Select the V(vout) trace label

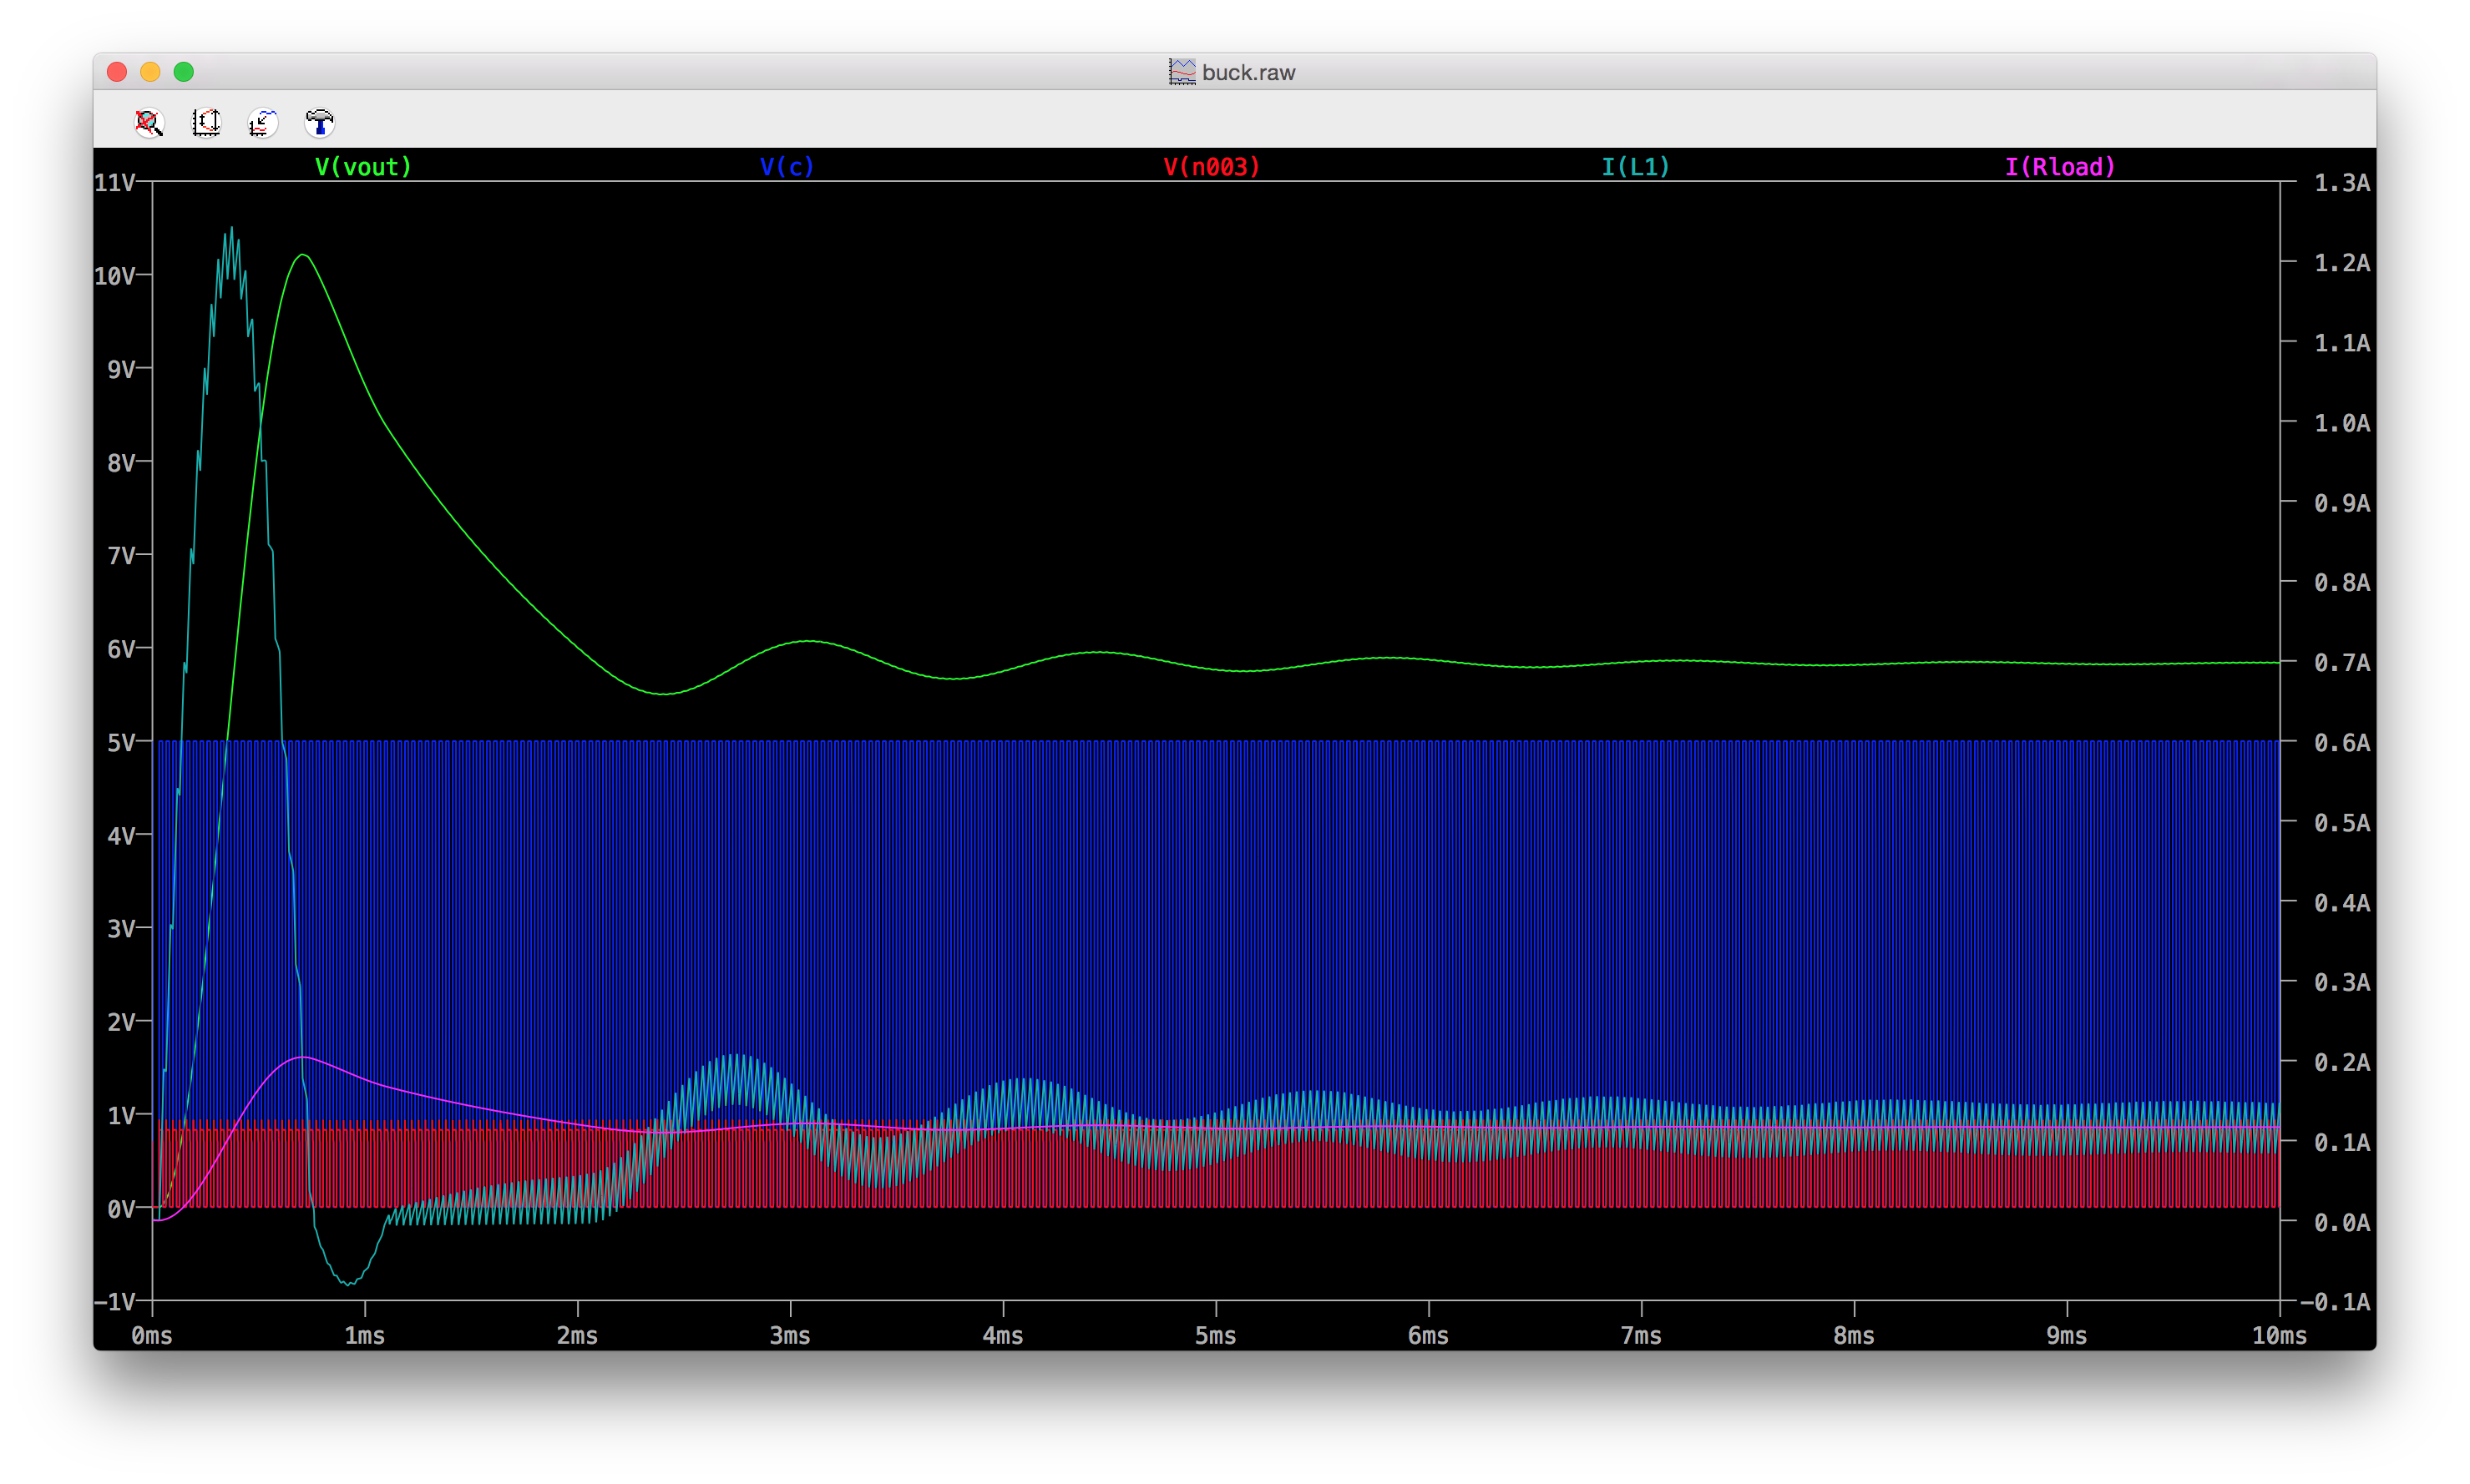coord(363,167)
